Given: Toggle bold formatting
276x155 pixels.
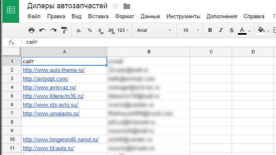Looking at the screenshot, I should tap(210, 30).
